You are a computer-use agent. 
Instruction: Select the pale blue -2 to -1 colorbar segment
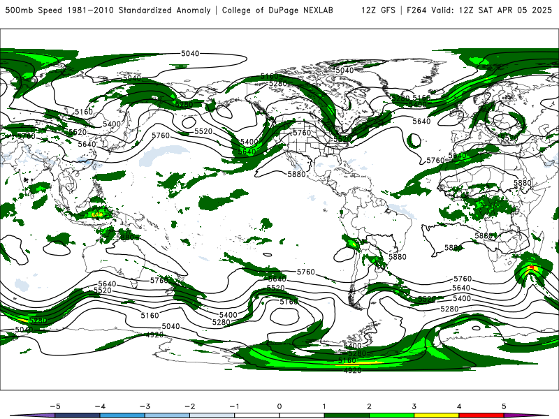[x=212, y=416]
